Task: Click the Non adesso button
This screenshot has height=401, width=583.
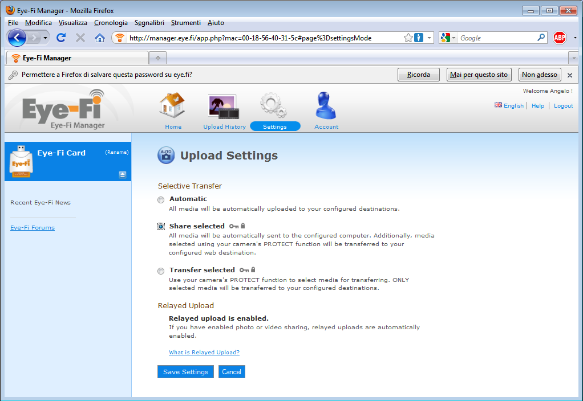Action: (x=540, y=75)
